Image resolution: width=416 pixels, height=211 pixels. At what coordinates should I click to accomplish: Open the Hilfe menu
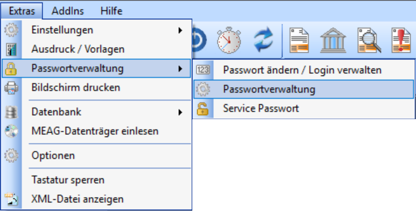pyautogui.click(x=112, y=11)
